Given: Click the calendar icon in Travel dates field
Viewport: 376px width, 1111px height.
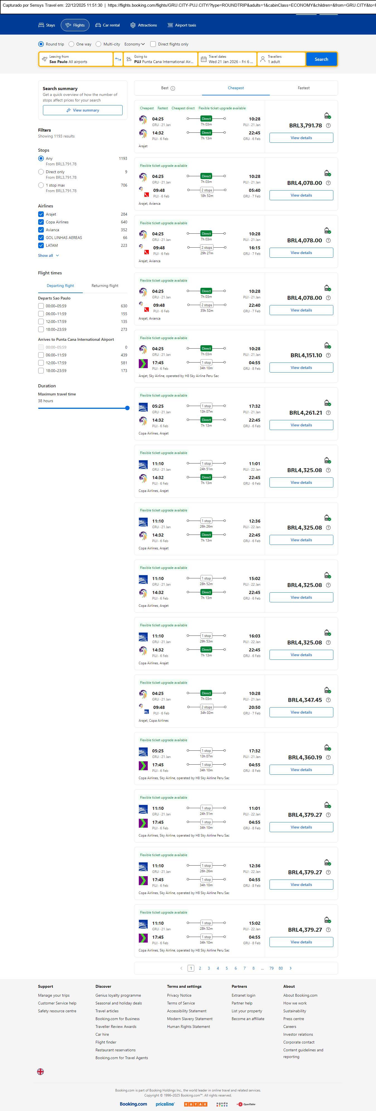Looking at the screenshot, I should pyautogui.click(x=203, y=59).
